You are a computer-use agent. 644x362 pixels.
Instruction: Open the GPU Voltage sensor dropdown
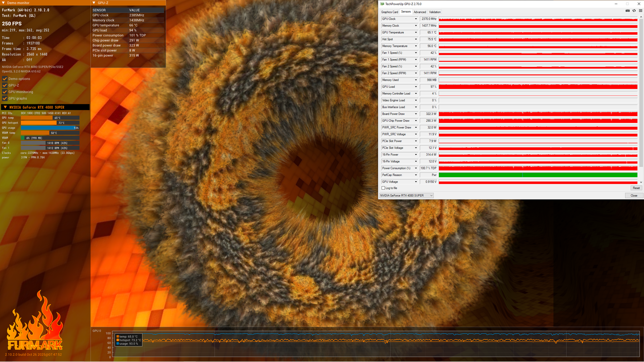click(x=416, y=182)
